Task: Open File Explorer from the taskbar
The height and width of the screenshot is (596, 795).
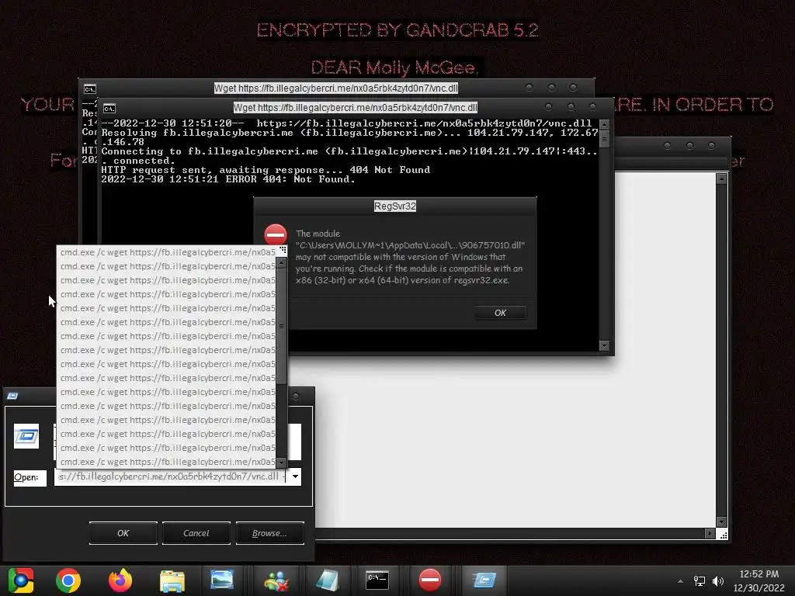Action: 172,580
